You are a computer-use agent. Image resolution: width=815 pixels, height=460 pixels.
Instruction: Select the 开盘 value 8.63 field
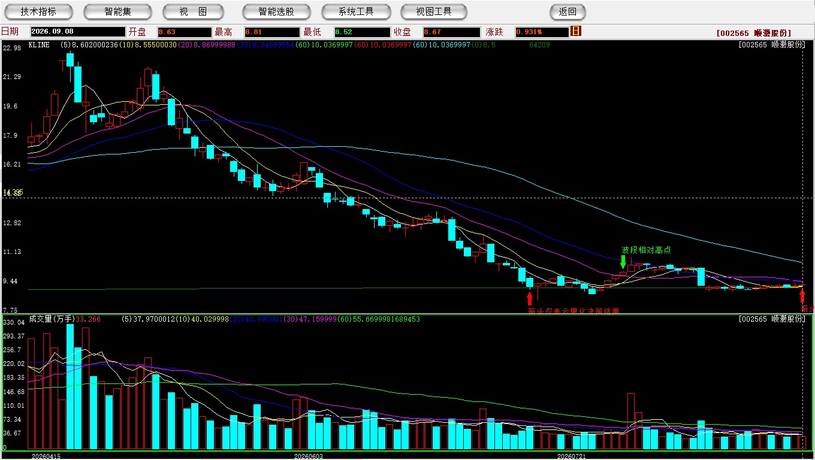(x=185, y=32)
